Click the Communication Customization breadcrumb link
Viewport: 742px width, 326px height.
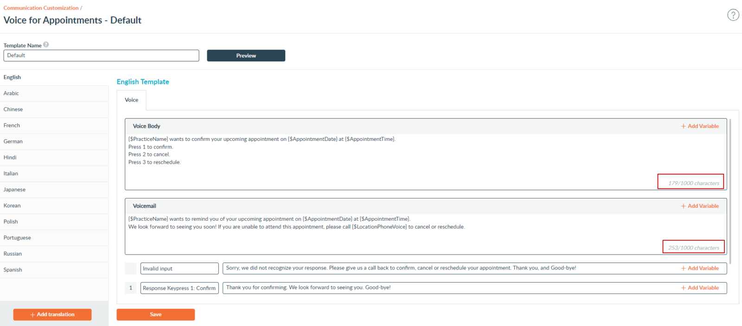pyautogui.click(x=41, y=8)
